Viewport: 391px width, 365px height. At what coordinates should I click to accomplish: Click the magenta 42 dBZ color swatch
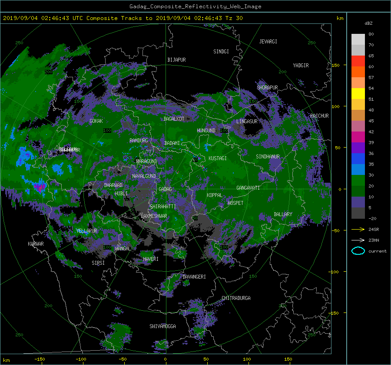[x=358, y=137]
